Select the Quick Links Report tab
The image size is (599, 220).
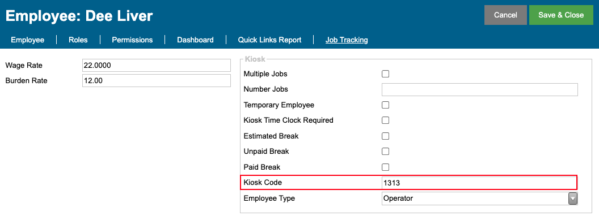(269, 40)
